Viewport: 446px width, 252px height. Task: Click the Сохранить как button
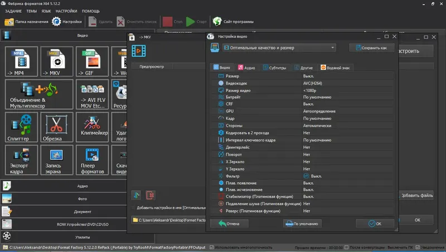371,48
